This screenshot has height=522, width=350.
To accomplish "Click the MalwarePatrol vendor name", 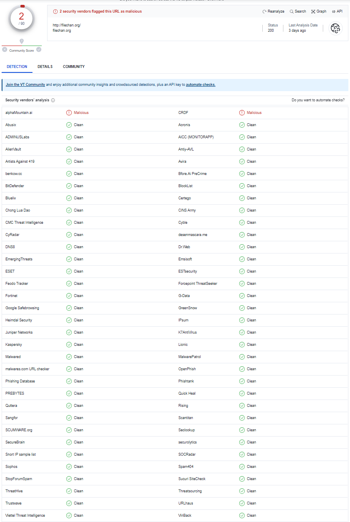I will click(x=190, y=357).
